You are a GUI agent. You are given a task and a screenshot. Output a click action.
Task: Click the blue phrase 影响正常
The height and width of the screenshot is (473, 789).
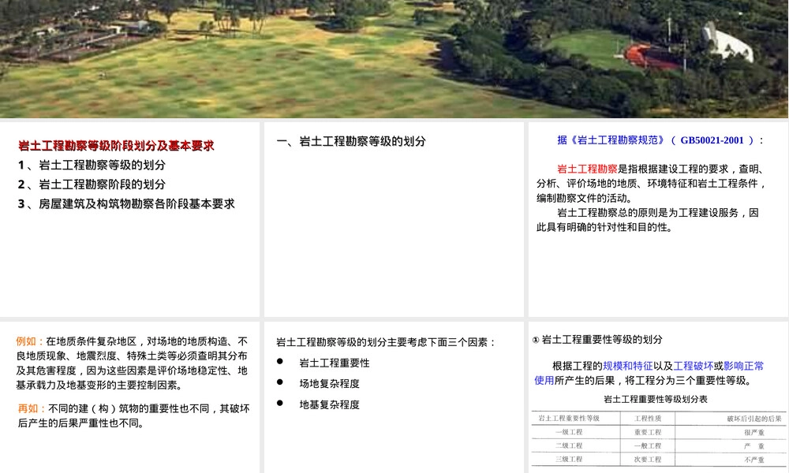pyautogui.click(x=744, y=366)
